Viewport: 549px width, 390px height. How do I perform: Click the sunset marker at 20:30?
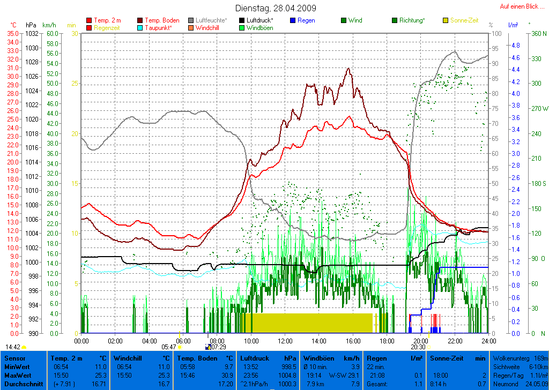click(429, 347)
